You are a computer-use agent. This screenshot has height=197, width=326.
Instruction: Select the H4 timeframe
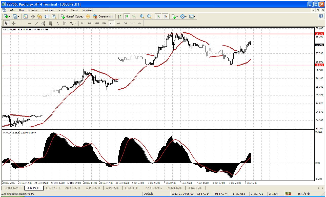[x=118, y=23]
